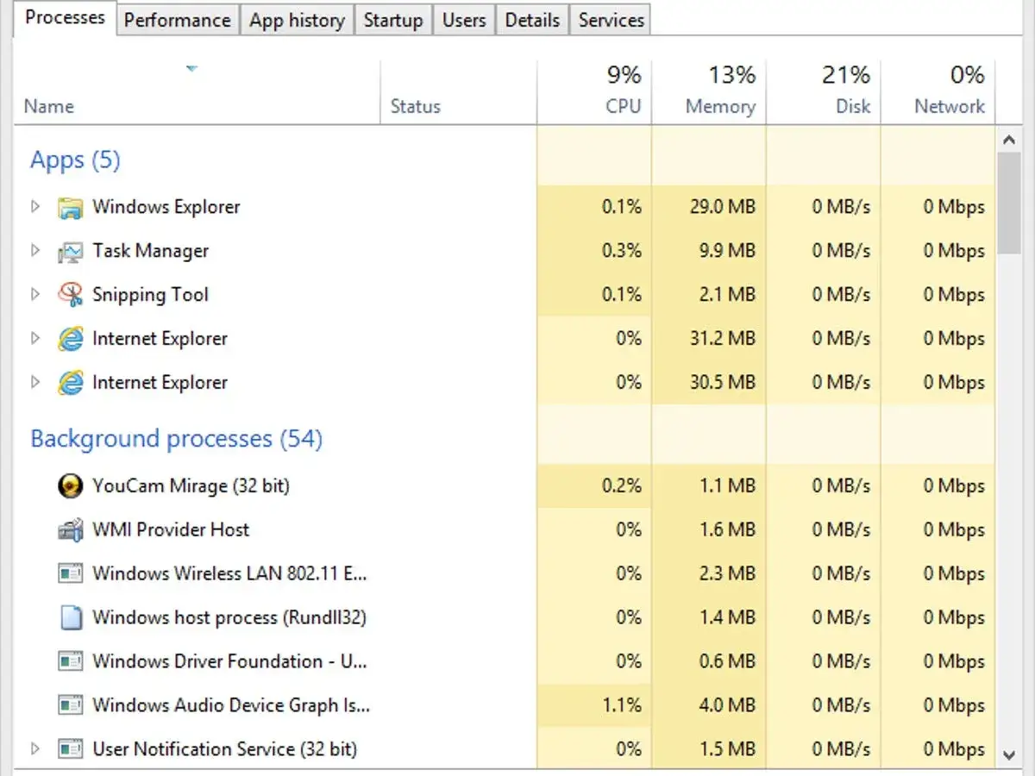This screenshot has height=776, width=1035.
Task: Sort by the Disk column header
Action: pyautogui.click(x=824, y=92)
